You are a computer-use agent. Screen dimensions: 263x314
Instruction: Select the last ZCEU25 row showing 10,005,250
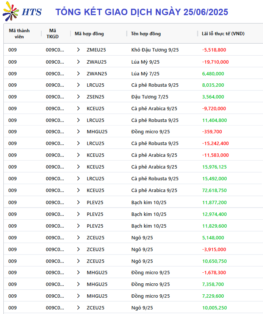click(133, 308)
